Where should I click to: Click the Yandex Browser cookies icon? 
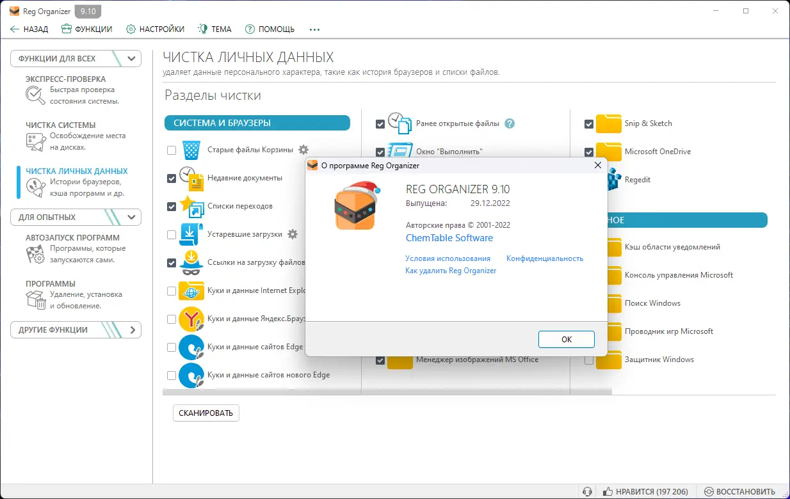(x=191, y=319)
